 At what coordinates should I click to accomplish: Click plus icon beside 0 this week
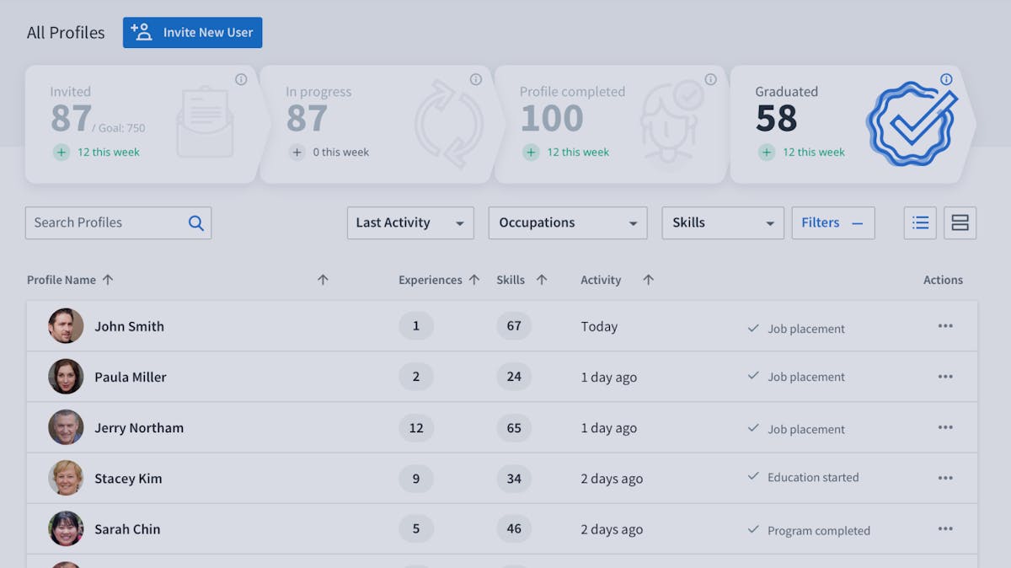pos(297,153)
